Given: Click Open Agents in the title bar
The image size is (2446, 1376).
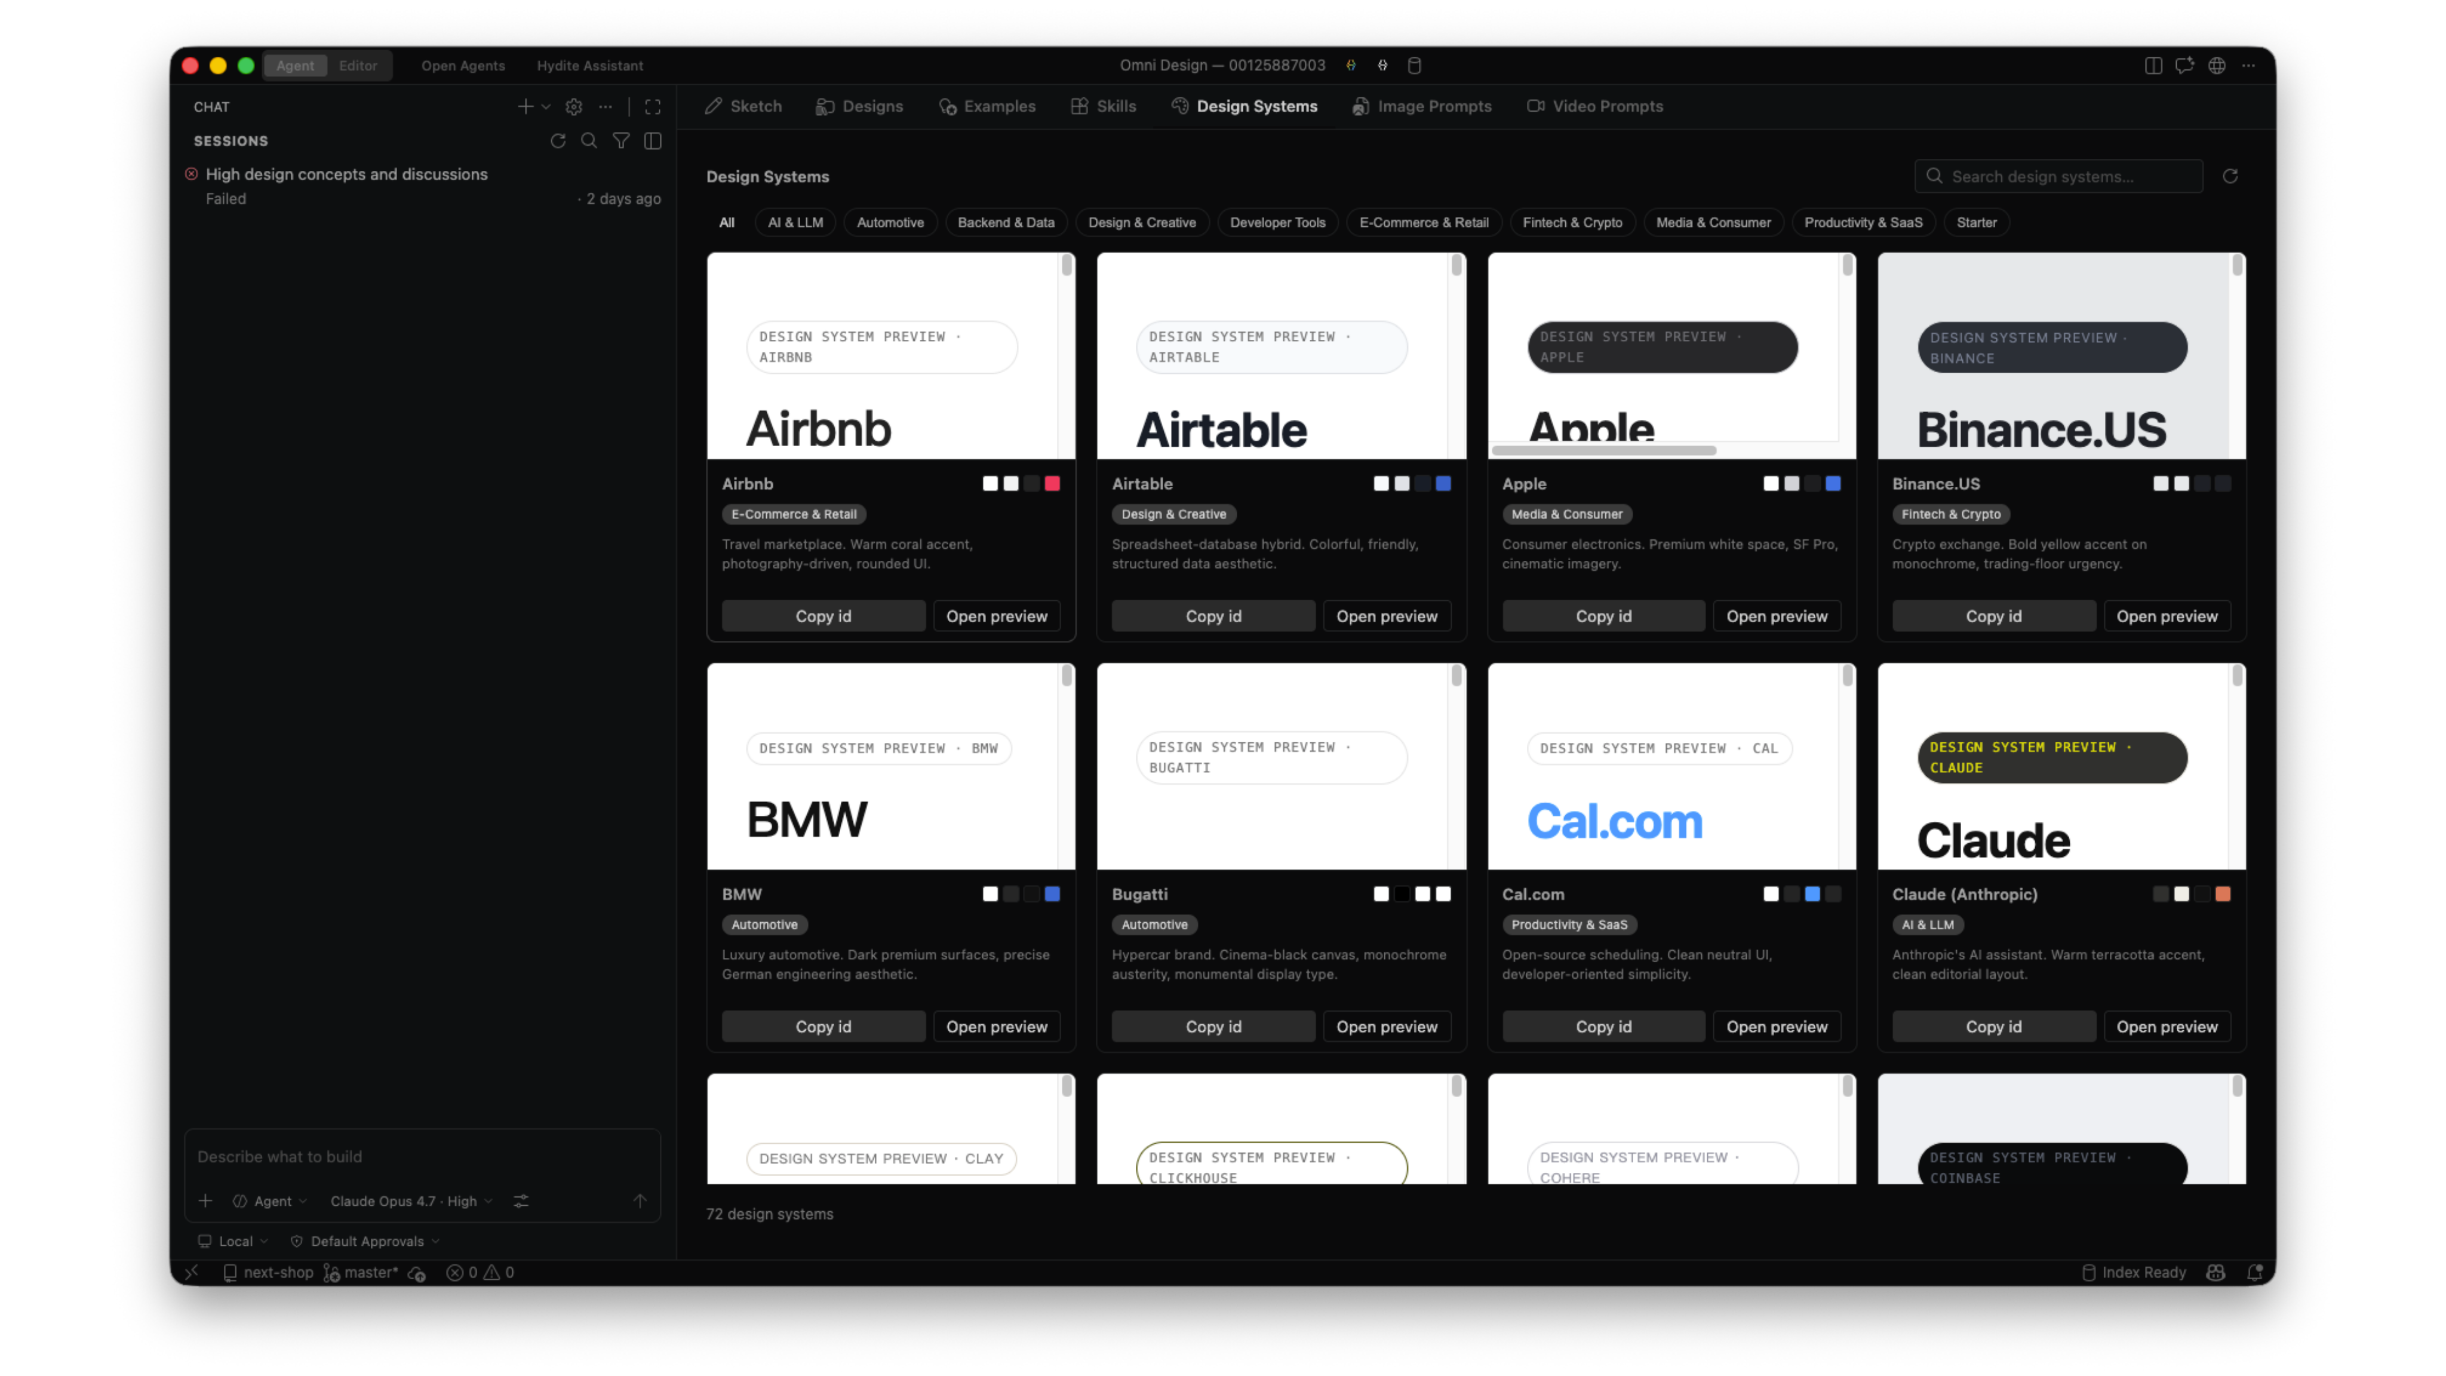Looking at the screenshot, I should pyautogui.click(x=463, y=66).
